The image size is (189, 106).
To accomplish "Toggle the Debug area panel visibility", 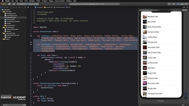I will (x=182, y=4).
